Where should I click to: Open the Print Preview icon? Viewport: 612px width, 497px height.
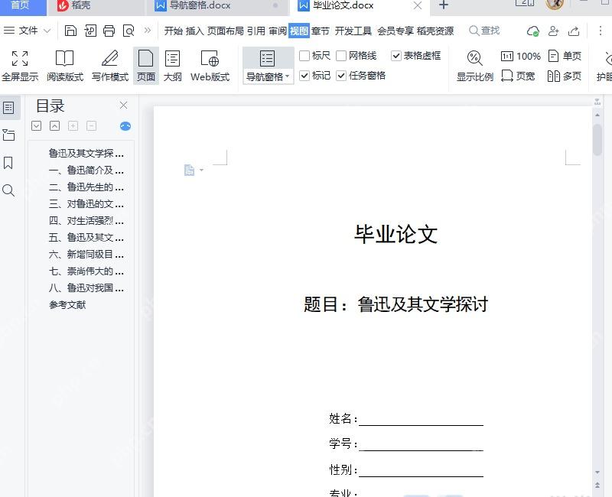point(129,31)
